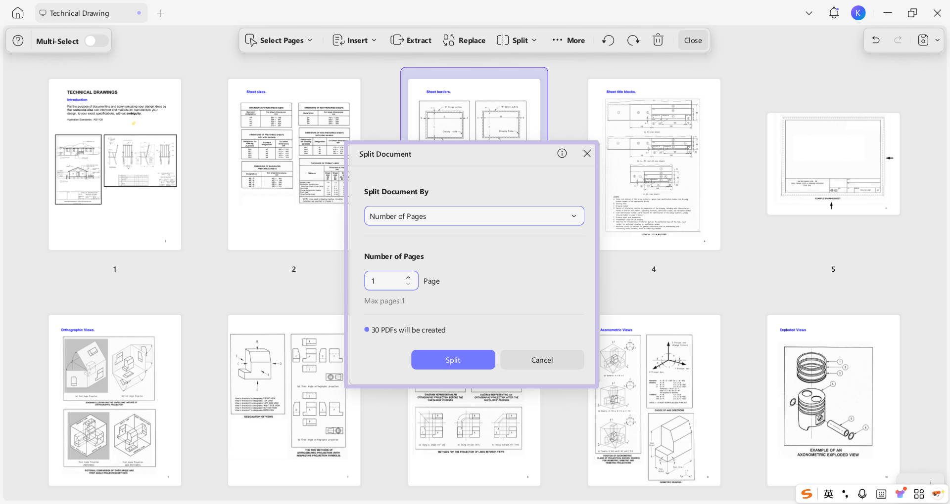Screen dimensions: 950x504
Task: Click the skin shirt icon in tray
Action: (x=900, y=493)
